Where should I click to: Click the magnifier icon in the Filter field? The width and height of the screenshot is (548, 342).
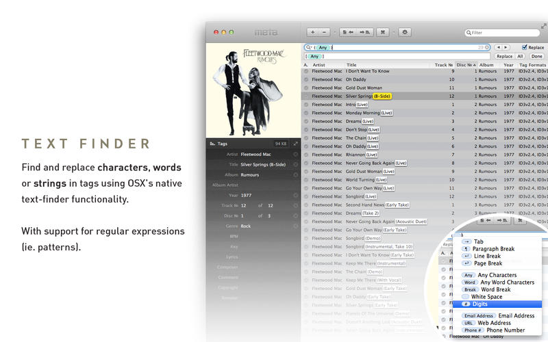point(469,33)
